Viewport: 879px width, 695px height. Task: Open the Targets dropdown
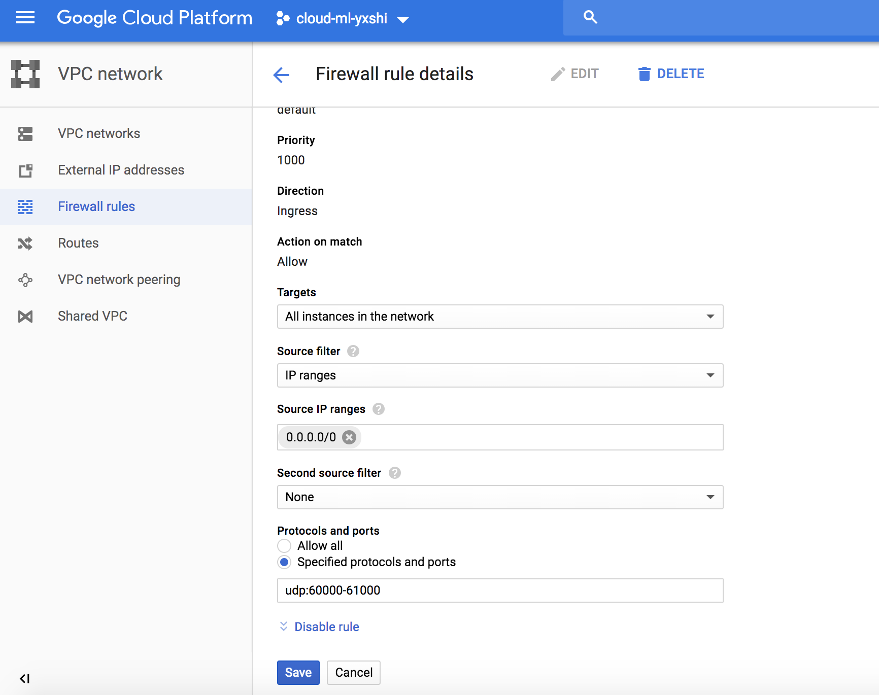(500, 317)
